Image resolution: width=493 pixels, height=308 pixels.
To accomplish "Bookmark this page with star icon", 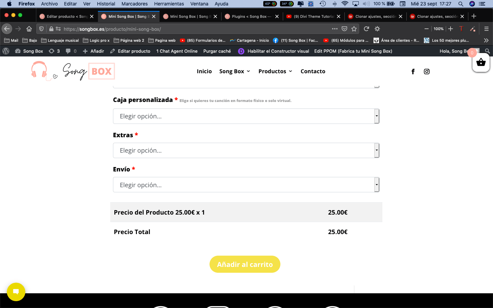I will pos(354,29).
